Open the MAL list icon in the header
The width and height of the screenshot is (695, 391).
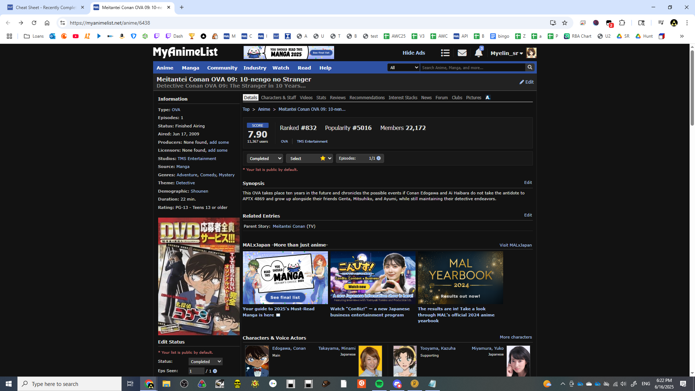click(445, 53)
